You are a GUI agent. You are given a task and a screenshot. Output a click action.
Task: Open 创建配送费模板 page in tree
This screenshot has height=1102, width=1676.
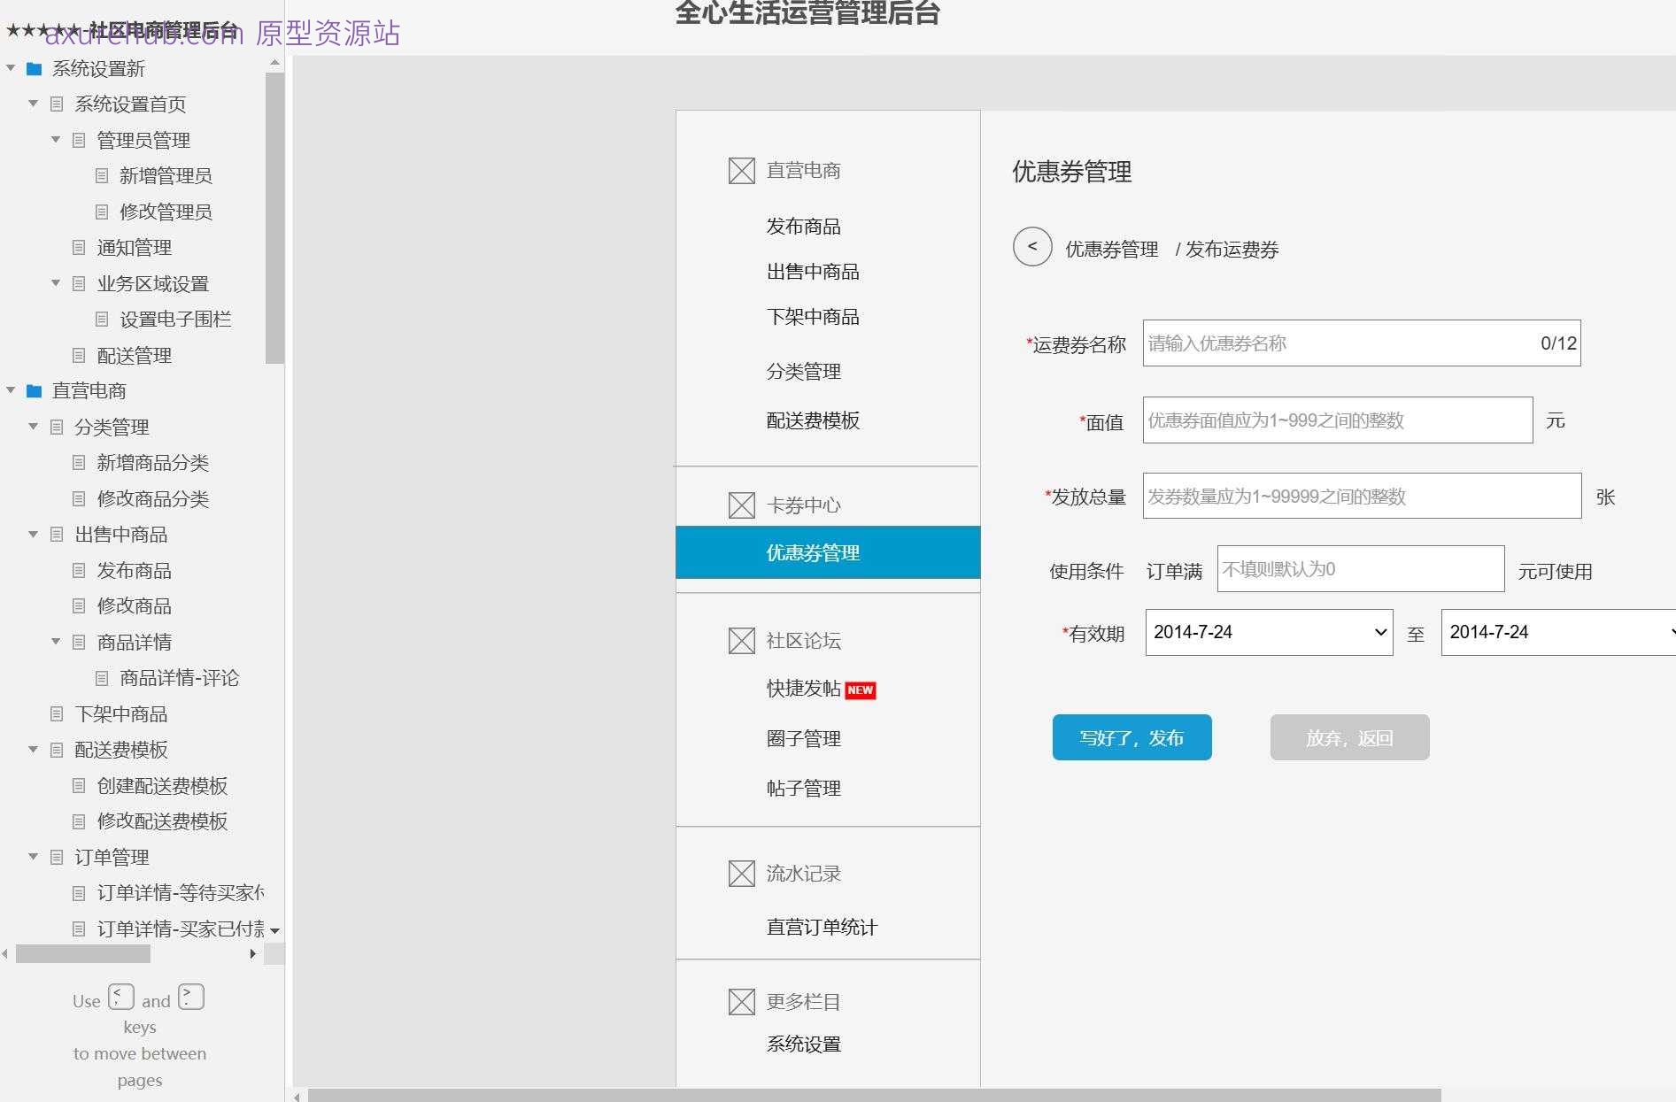162,785
